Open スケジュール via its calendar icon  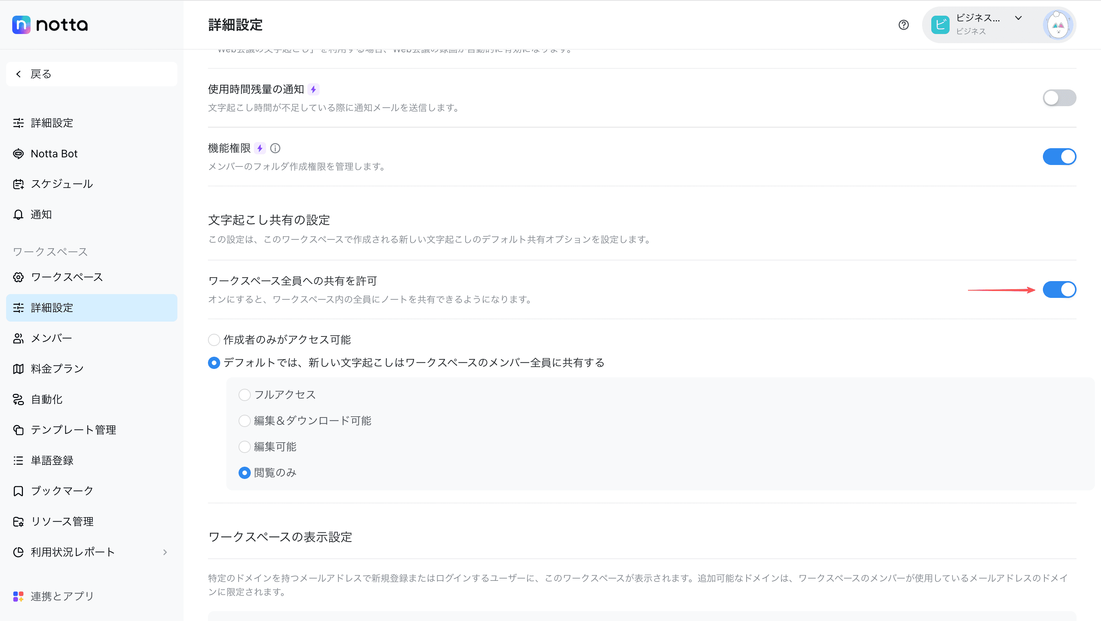click(x=18, y=184)
